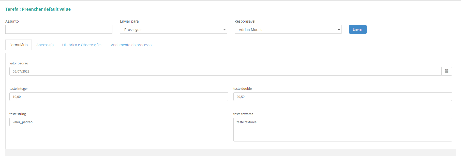Click the blue Enviar button
Viewport: 461px width, 162px height.
tap(358, 29)
